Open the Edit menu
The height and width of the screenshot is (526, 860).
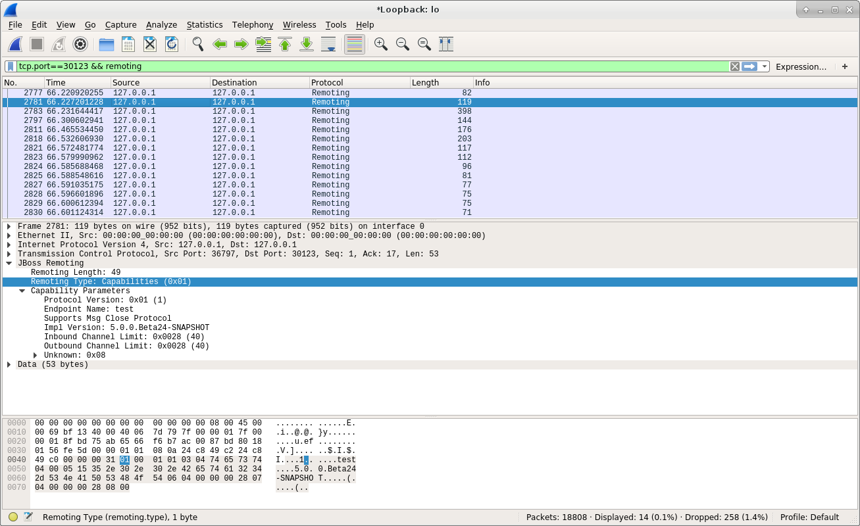[39, 24]
